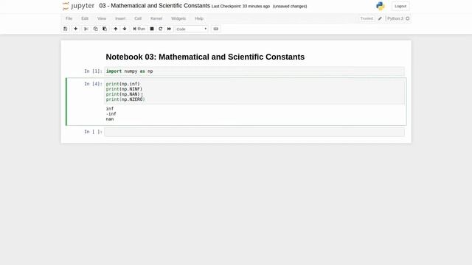Image resolution: width=472 pixels, height=265 pixels.
Task: Open the Widgets menu
Action: click(178, 18)
